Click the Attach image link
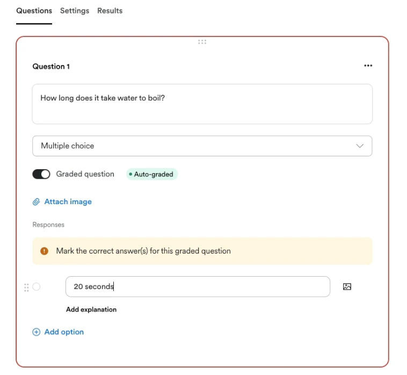This screenshot has width=407, height=375. tap(68, 201)
